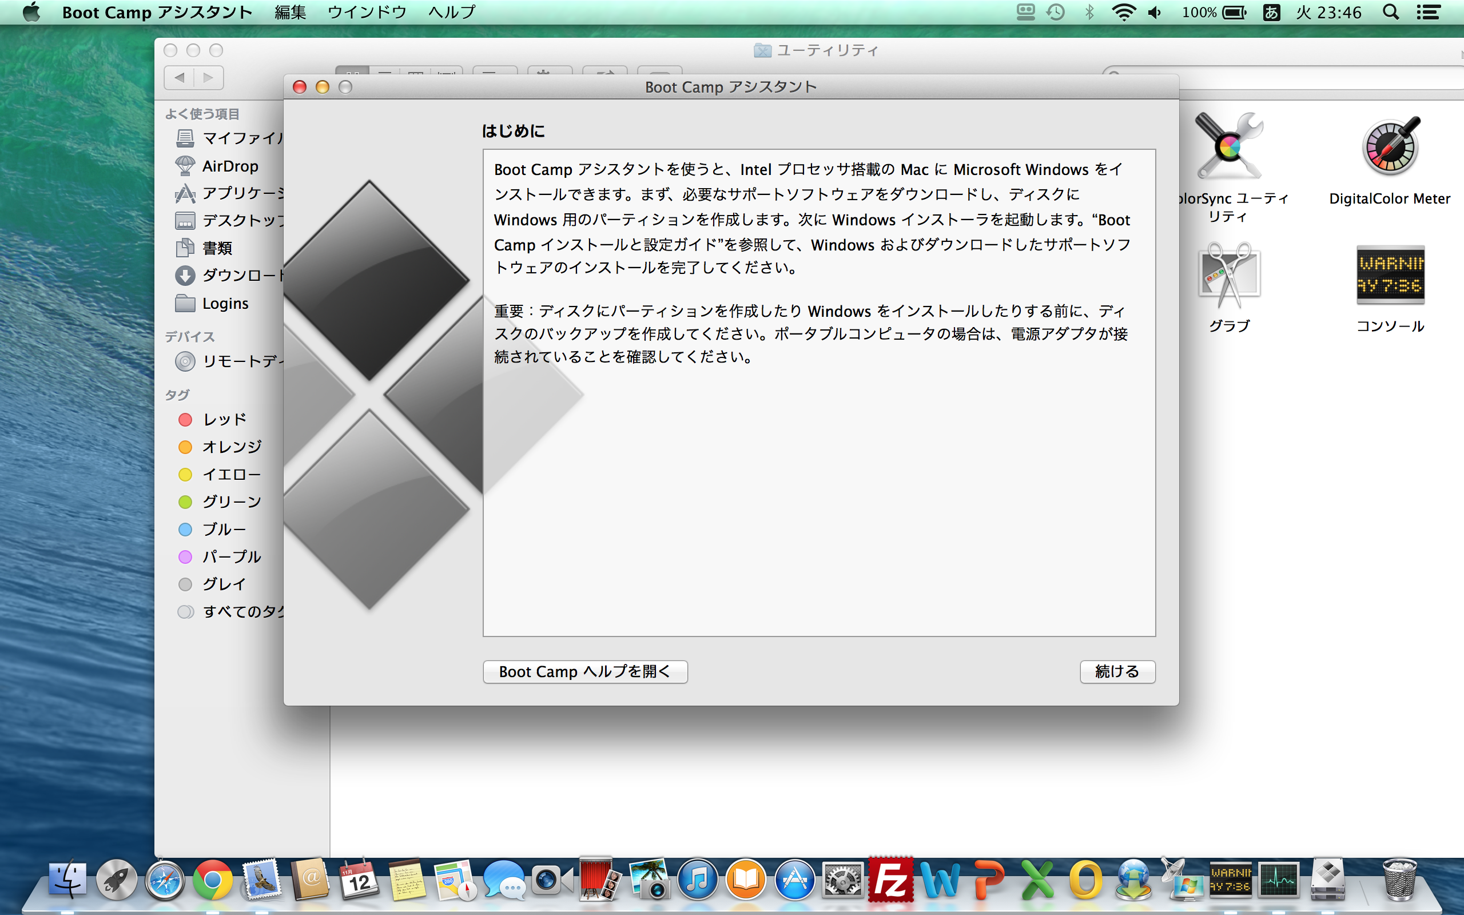Open the volume control icon
This screenshot has height=915, width=1464.
[1154, 12]
